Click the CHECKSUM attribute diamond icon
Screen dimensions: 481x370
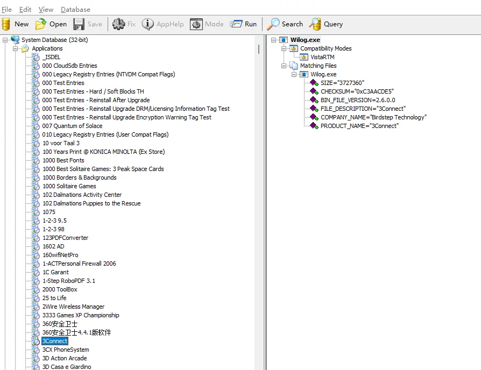pyautogui.click(x=314, y=91)
